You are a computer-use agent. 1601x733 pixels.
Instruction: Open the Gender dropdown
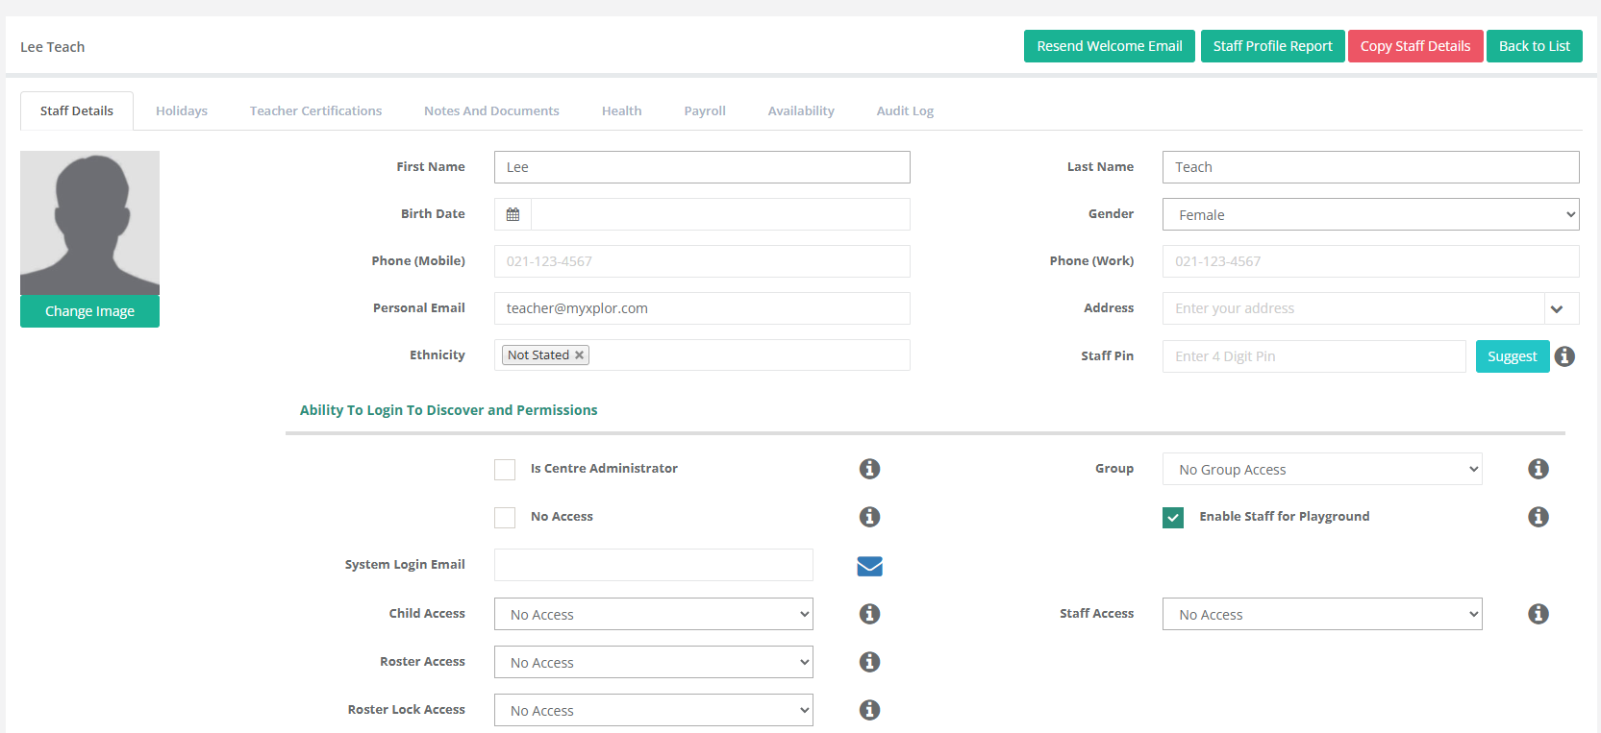point(1370,214)
